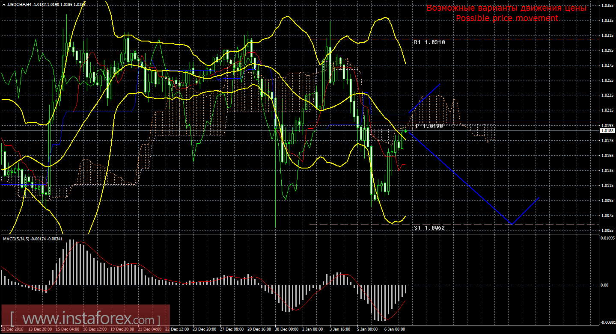The image size is (616, 334).
Task: Click the 28 Dec 16:00 time label
Action: pos(258,330)
